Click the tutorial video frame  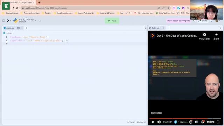tap(185, 78)
